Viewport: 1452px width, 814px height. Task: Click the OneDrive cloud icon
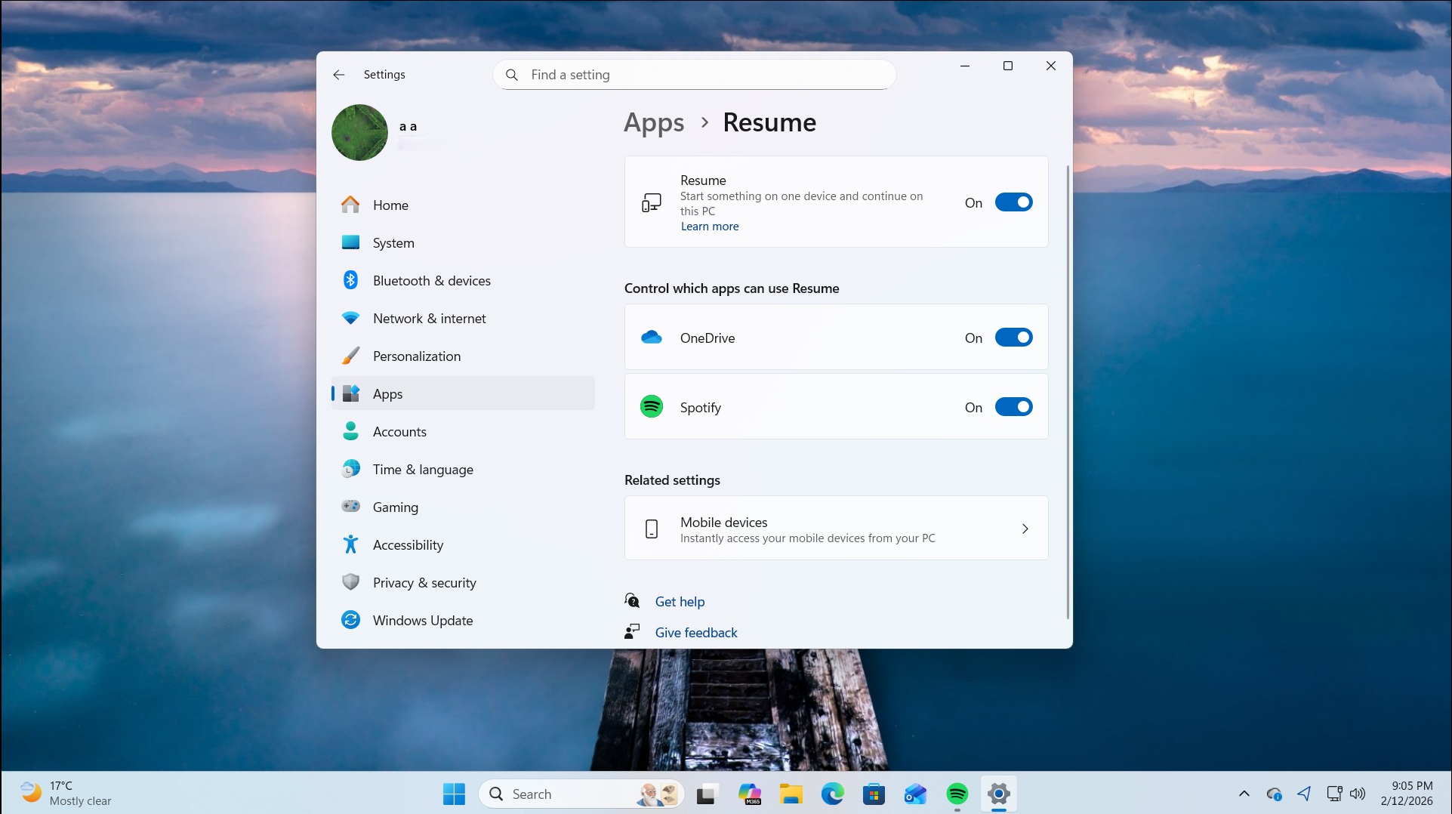(651, 337)
